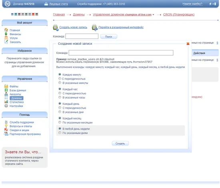220x188 pixels.
Task: Click the clock icon for Создать новую запись
Action: coord(56,27)
